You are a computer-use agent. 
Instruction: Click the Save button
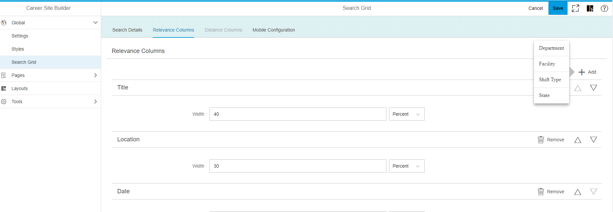(558, 8)
